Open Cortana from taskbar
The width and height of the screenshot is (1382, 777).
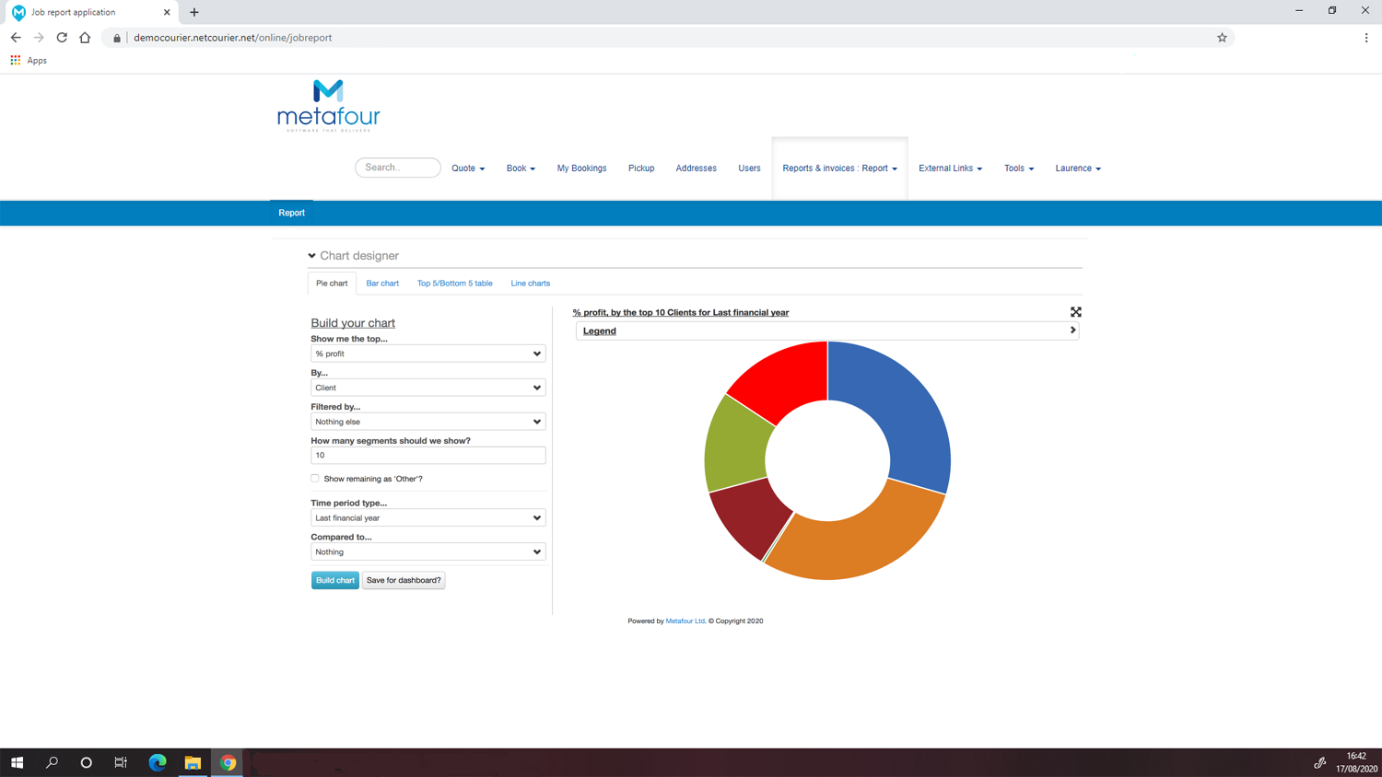click(87, 762)
